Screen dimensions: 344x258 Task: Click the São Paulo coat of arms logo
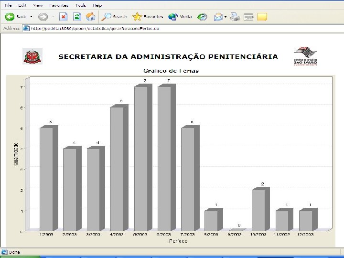[32, 56]
